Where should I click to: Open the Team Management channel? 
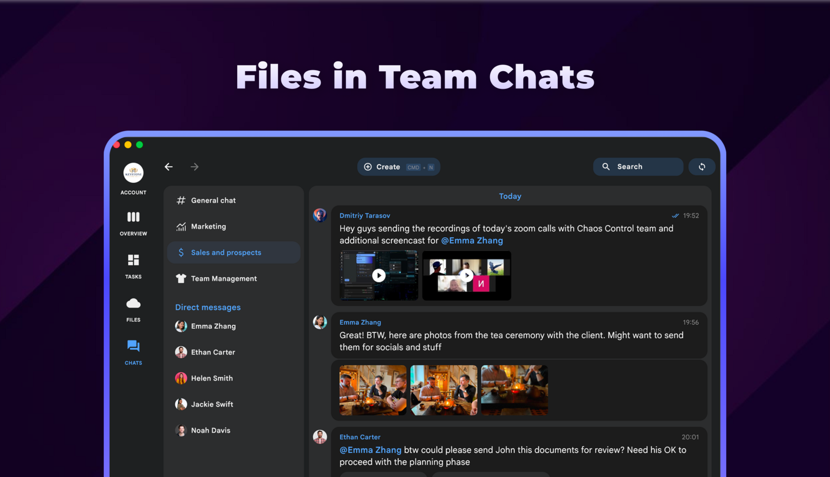(x=234, y=278)
